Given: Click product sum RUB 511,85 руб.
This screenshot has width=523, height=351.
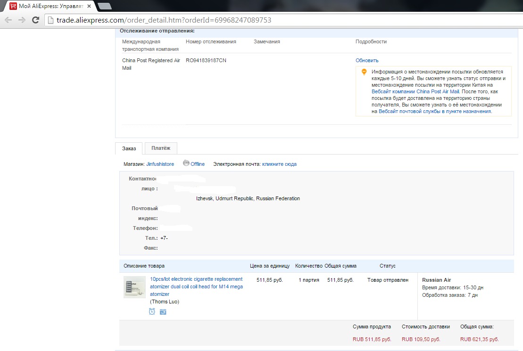Looking at the screenshot, I should [372, 339].
